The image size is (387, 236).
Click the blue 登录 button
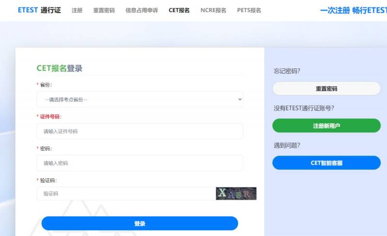[x=140, y=223]
